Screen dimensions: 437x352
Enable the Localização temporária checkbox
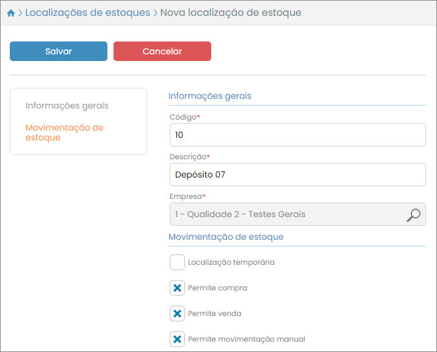(x=177, y=262)
